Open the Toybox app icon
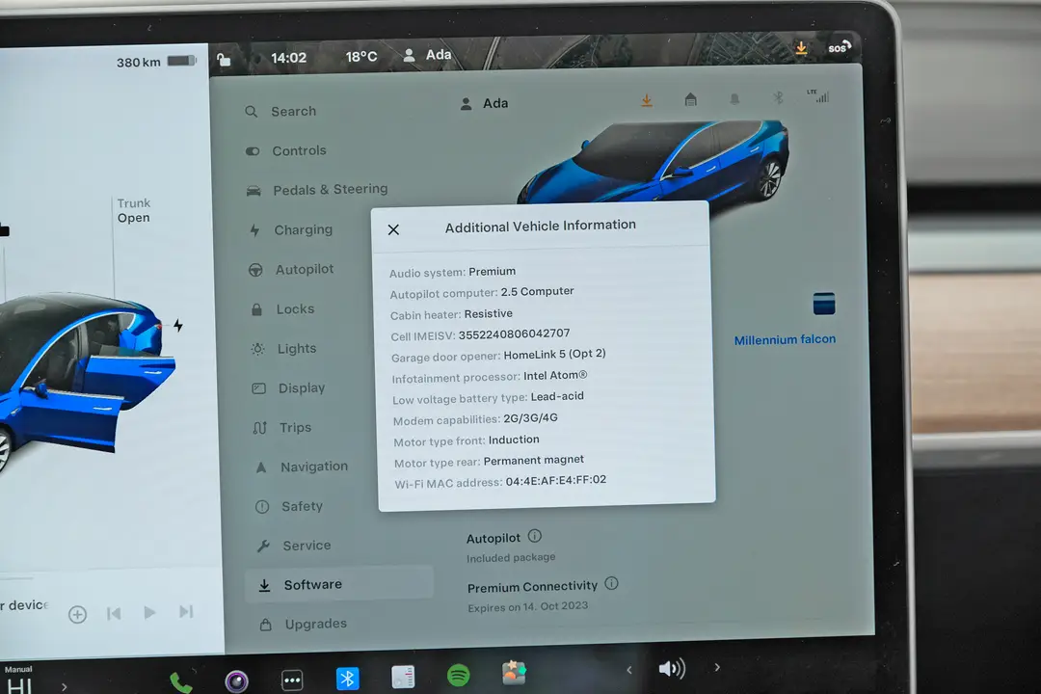The height and width of the screenshot is (694, 1041). [x=513, y=673]
